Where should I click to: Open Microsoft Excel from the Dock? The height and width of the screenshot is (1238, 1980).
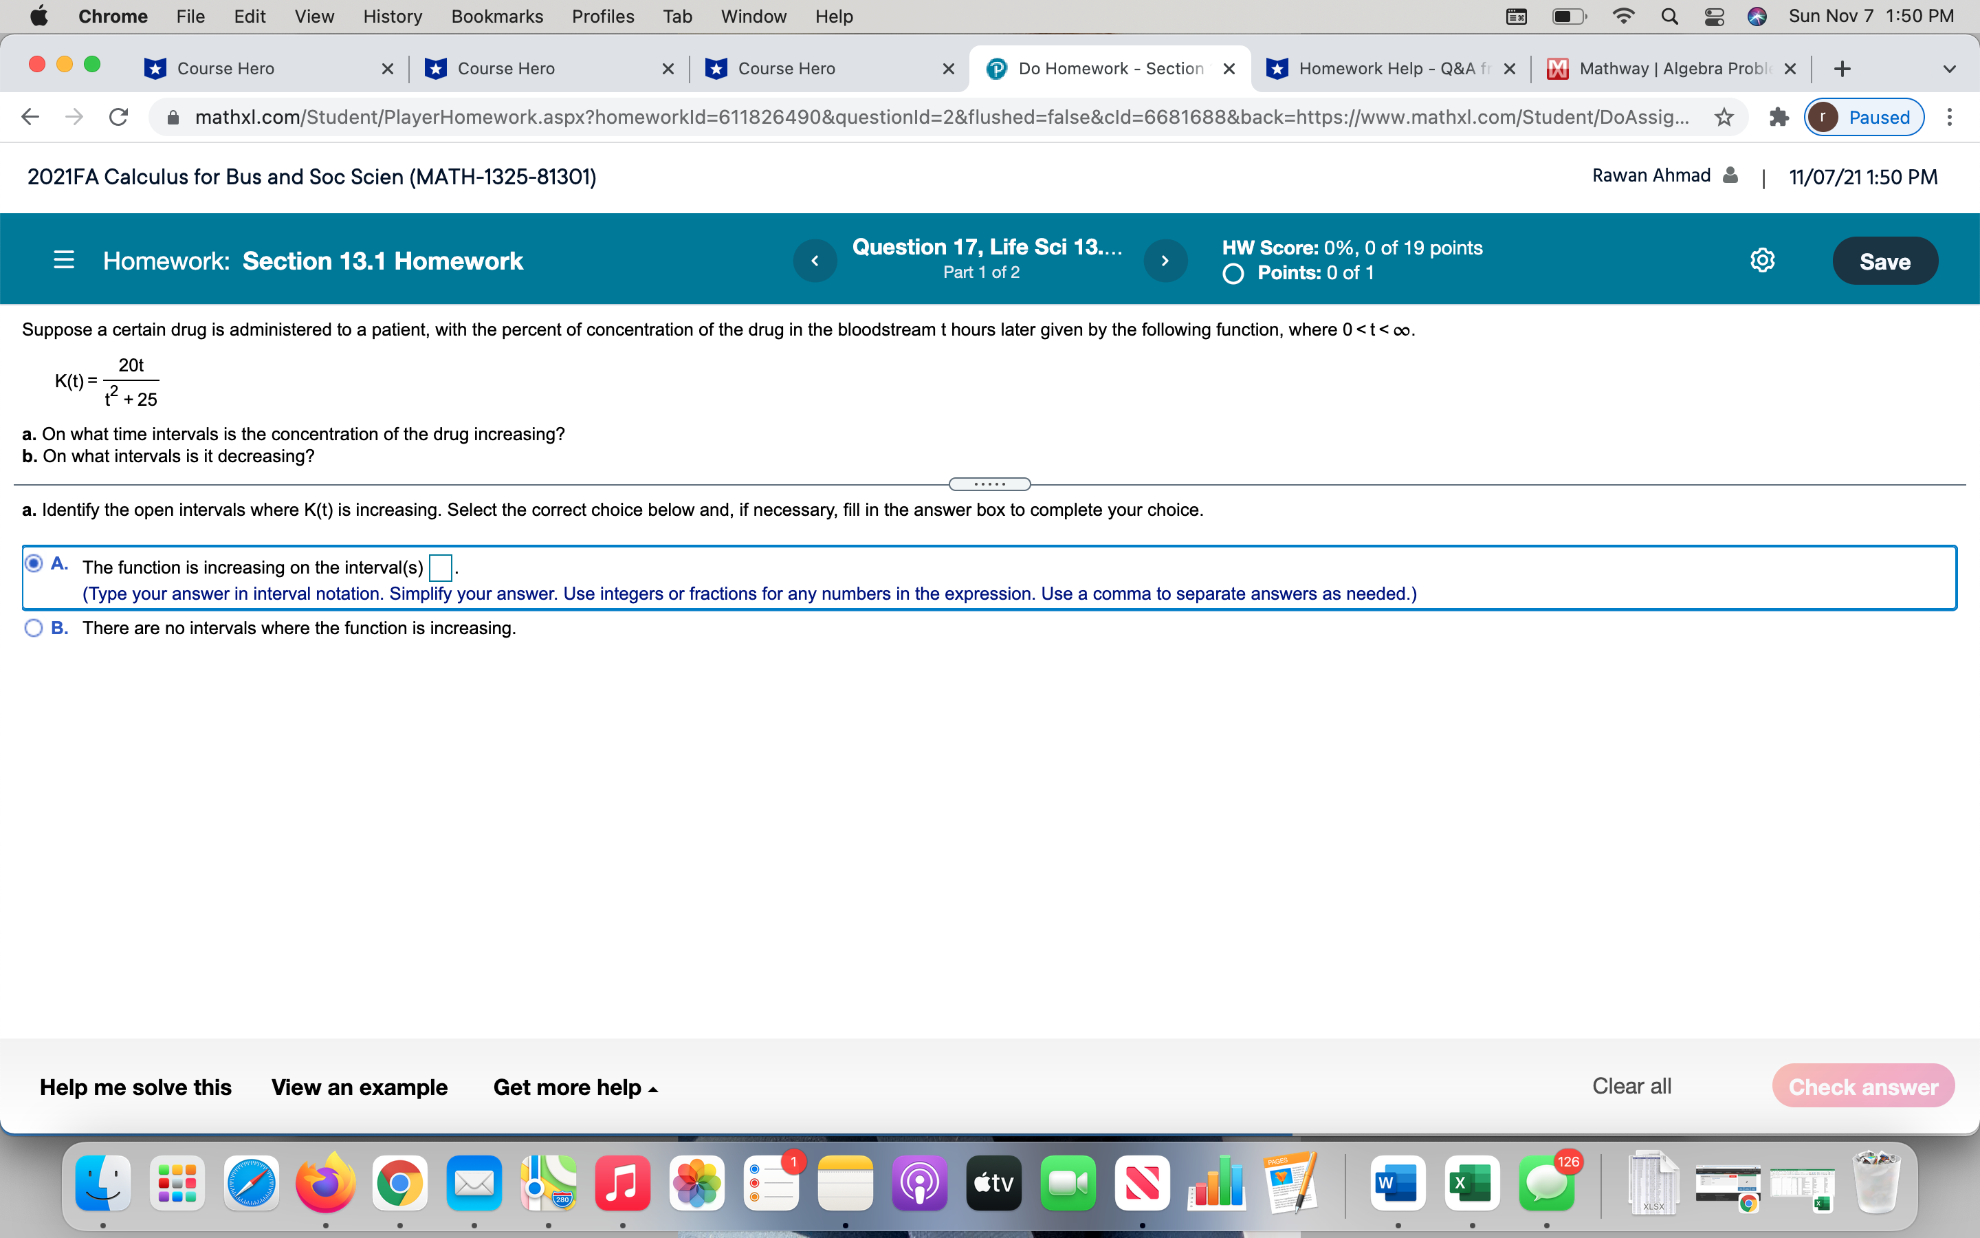pos(1473,1182)
